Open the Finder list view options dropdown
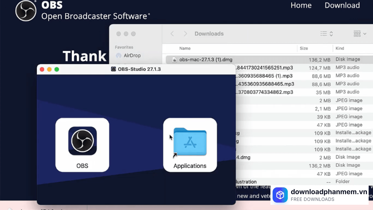The height and width of the screenshot is (210, 373). point(327,34)
